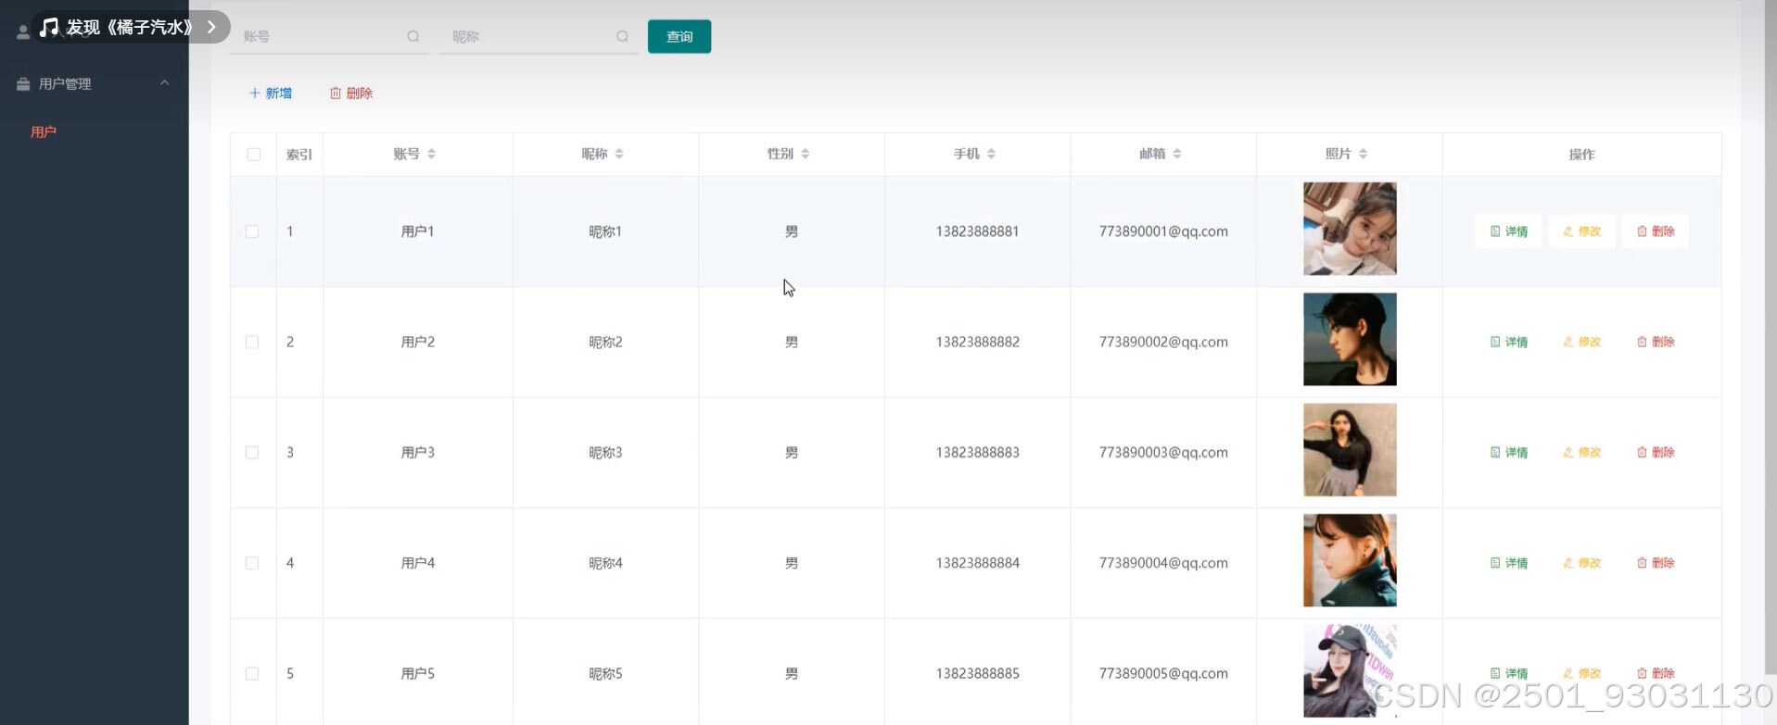1777x725 pixels.
Task: Select the 用户 sidebar menu item
Action: [x=44, y=131]
